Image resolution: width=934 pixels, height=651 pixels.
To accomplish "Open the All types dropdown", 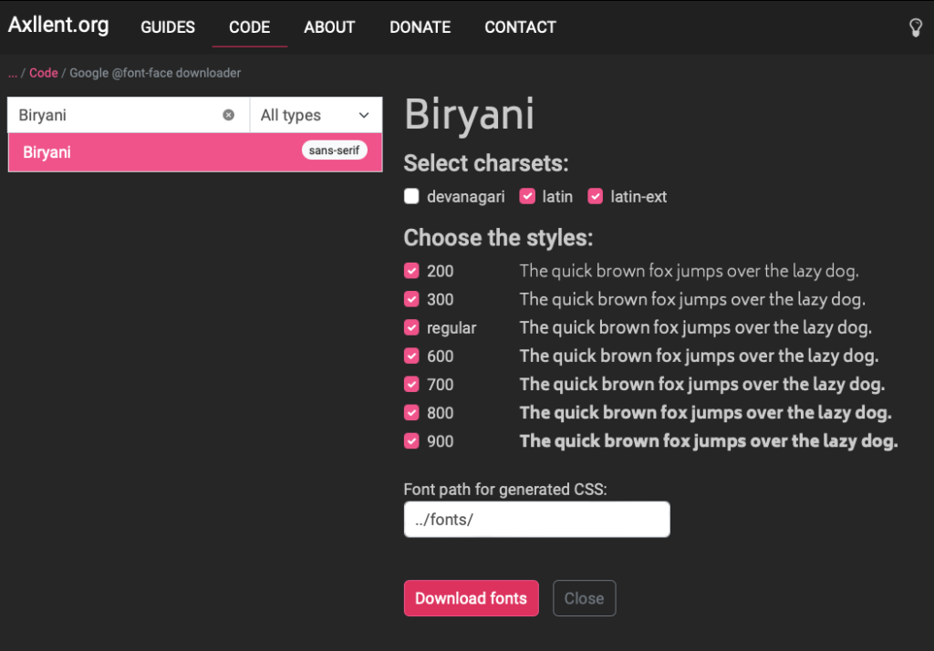I will click(316, 115).
